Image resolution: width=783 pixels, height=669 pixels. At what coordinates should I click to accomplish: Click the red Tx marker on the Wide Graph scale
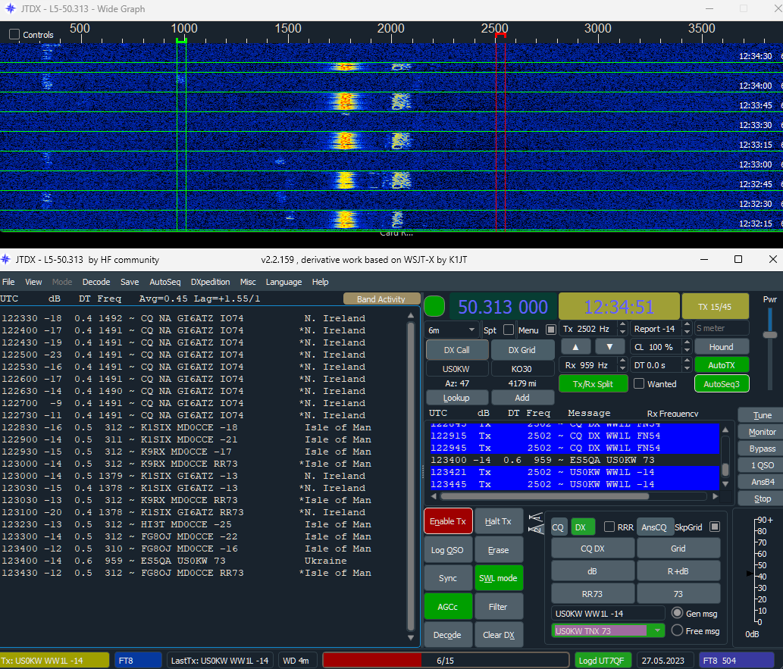(500, 35)
